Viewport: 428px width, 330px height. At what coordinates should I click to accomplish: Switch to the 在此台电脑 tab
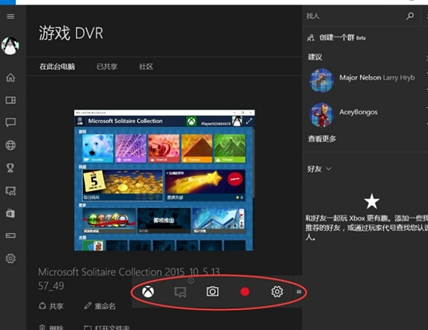pos(57,66)
